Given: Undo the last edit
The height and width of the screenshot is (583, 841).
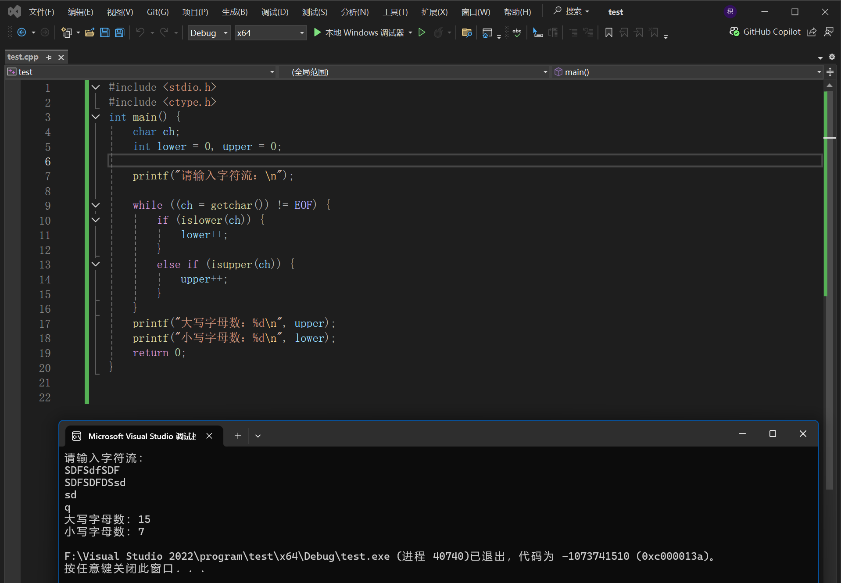Looking at the screenshot, I should tap(140, 32).
